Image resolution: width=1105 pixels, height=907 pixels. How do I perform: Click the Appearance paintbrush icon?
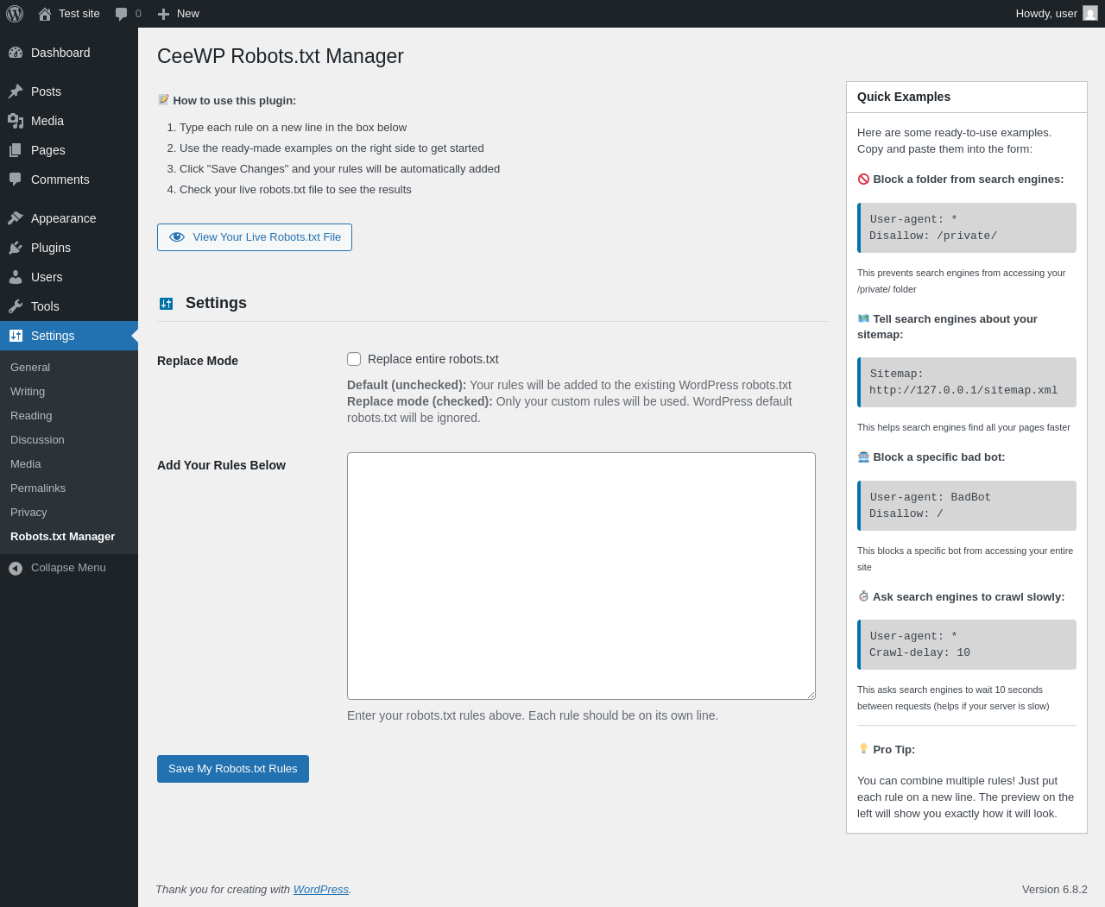point(16,218)
